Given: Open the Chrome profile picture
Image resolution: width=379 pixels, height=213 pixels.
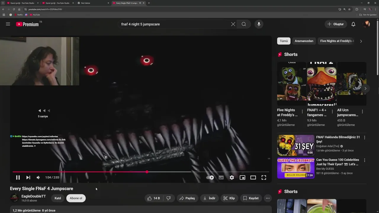Looking at the screenshot, I should [x=370, y=9].
